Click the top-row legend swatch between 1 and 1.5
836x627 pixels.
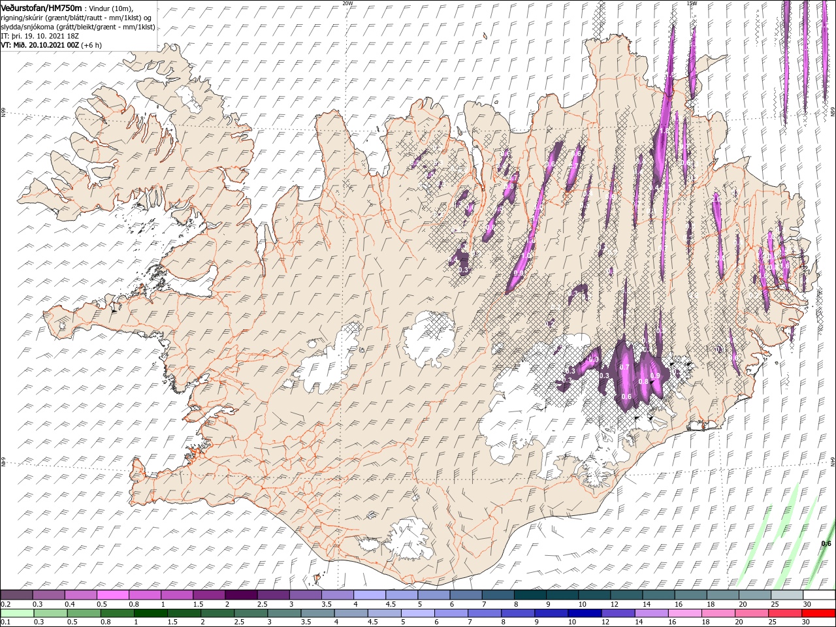(x=177, y=595)
